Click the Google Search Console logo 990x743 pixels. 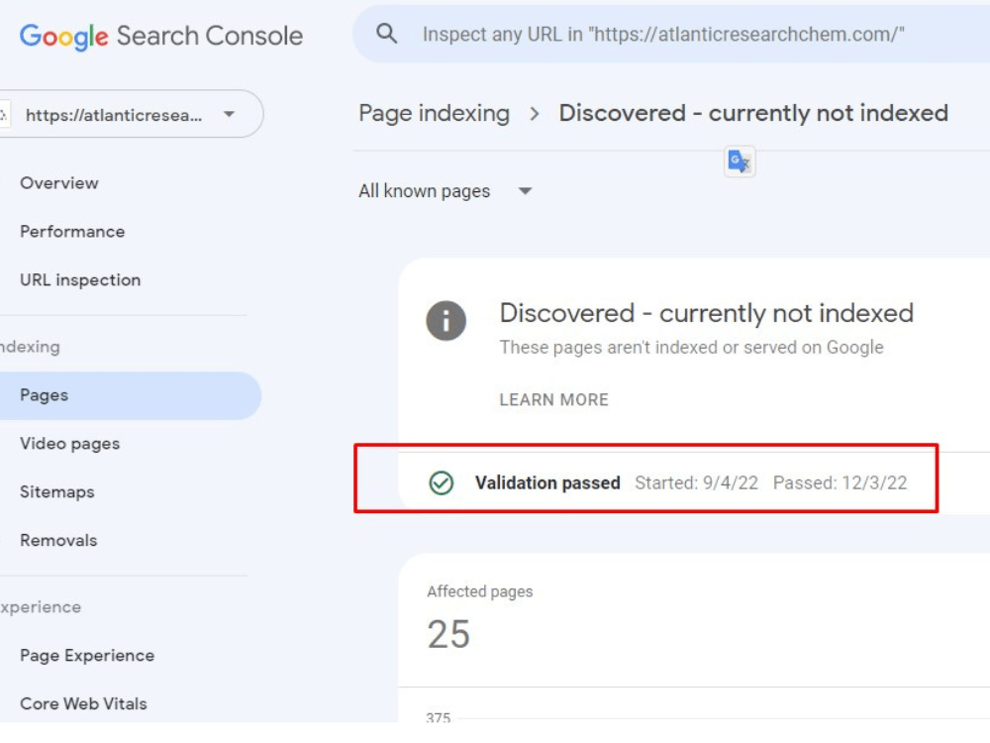pos(161,36)
